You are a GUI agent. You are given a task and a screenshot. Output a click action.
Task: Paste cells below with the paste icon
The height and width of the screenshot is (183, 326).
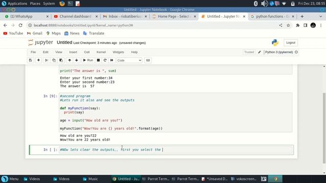(61, 60)
